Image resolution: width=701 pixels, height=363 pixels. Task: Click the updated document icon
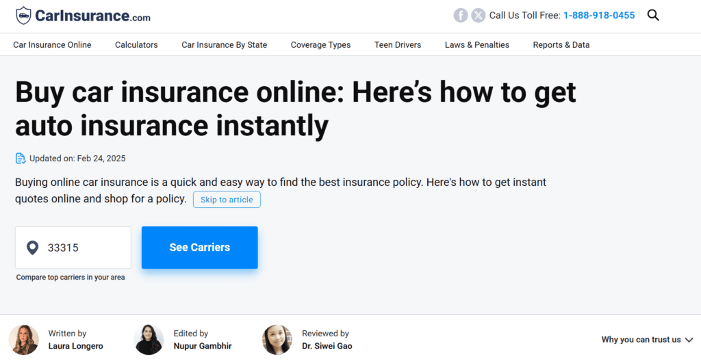21,159
